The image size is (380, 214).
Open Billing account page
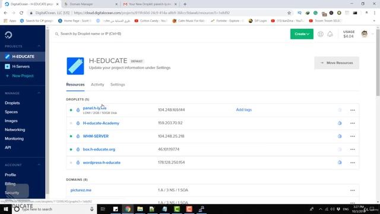point(10,184)
